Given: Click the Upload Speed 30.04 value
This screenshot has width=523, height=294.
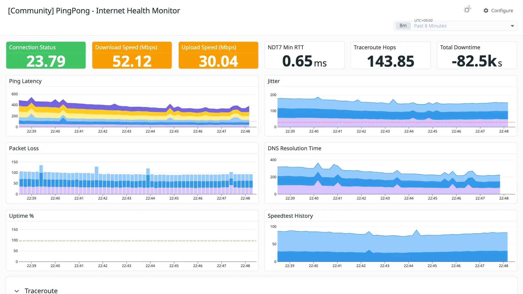Looking at the screenshot, I should (x=218, y=61).
